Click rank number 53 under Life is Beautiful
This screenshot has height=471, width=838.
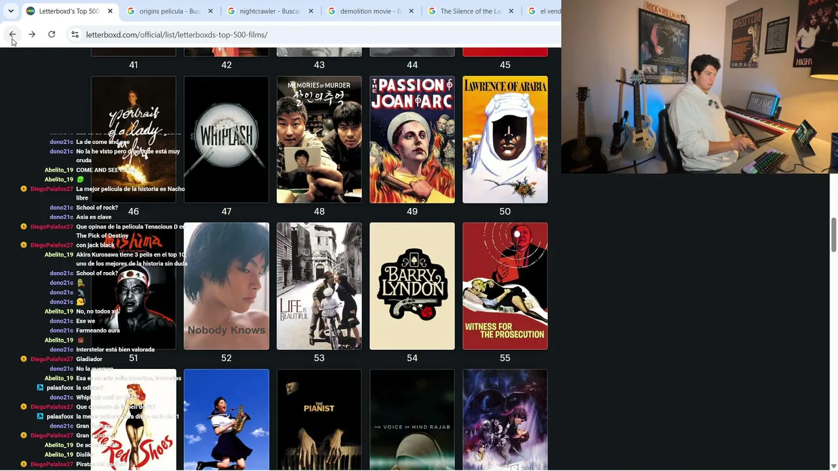(319, 358)
